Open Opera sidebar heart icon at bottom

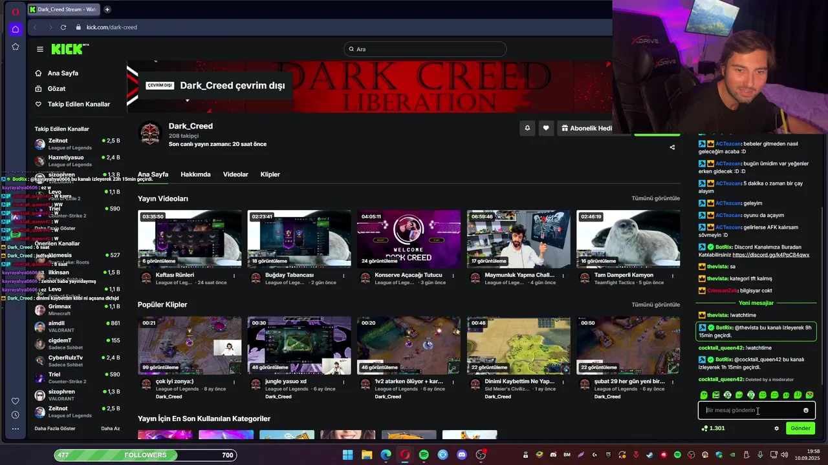[x=16, y=401]
